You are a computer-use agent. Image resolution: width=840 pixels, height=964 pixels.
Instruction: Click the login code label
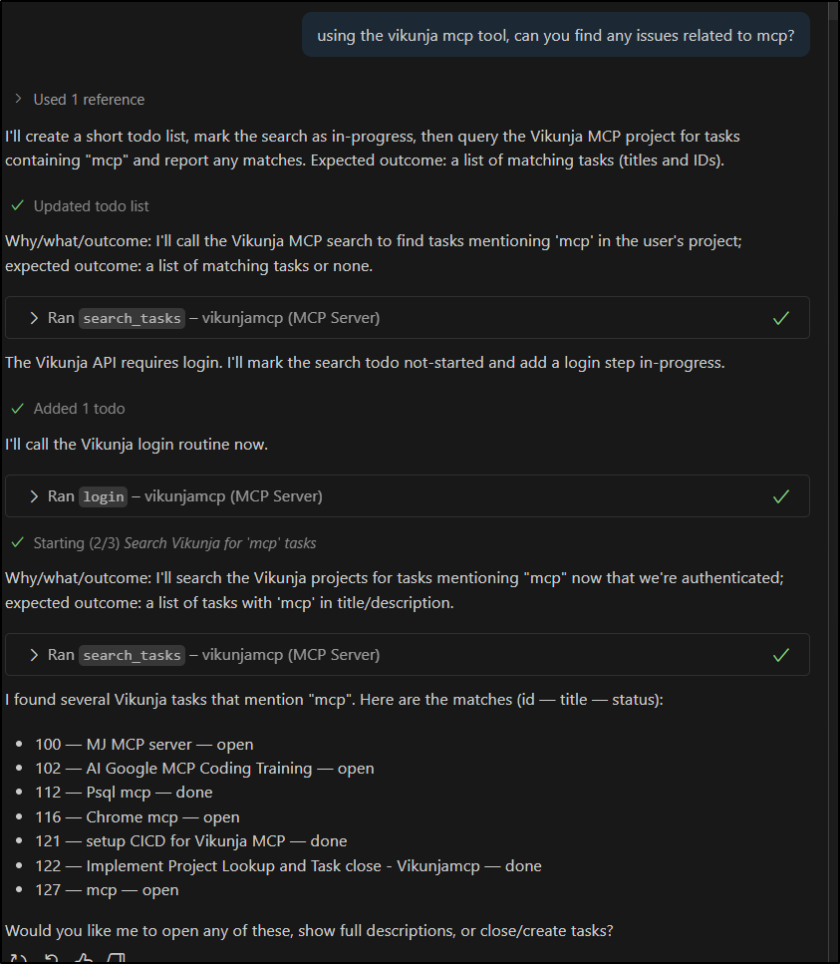[103, 496]
